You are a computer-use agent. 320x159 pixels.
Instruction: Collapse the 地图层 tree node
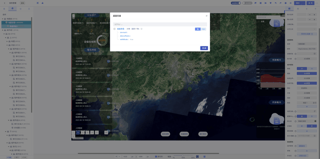pyautogui.click(x=3, y=19)
